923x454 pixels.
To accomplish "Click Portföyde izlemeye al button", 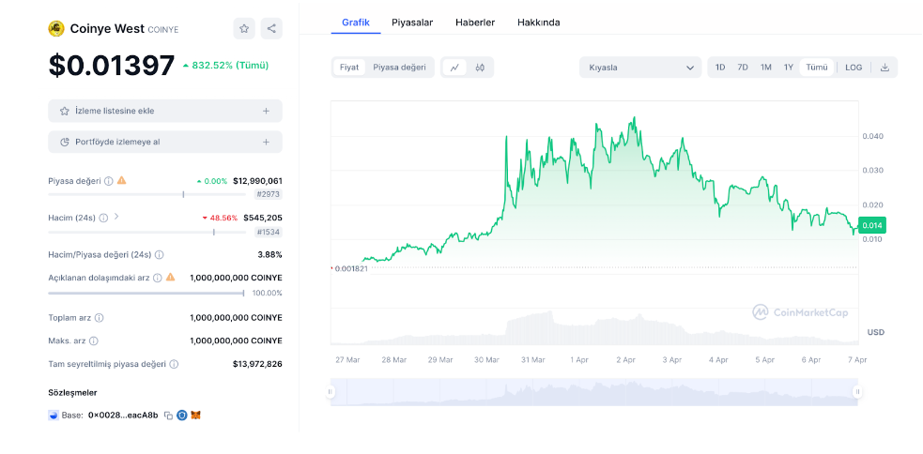I will (165, 142).
